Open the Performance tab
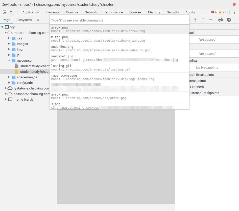Viewport: 239px width, 211px height. click(113, 12)
